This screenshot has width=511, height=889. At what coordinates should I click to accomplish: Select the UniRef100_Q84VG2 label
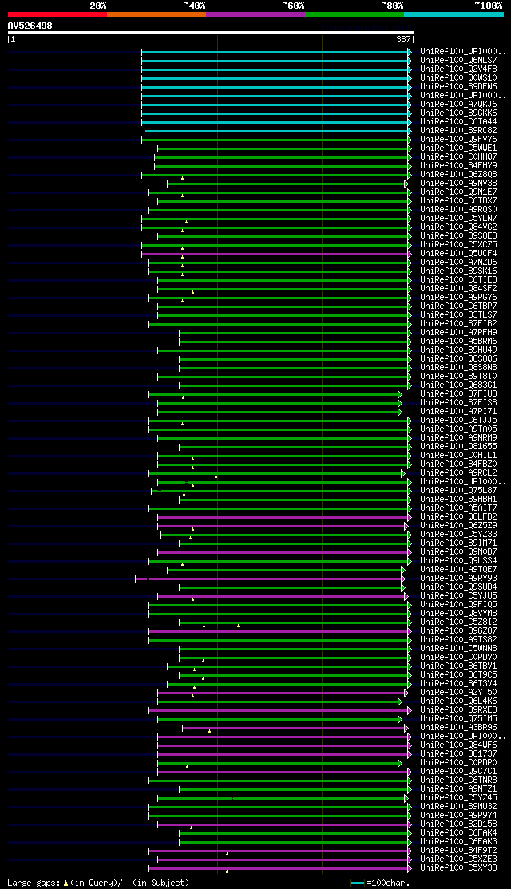point(459,227)
